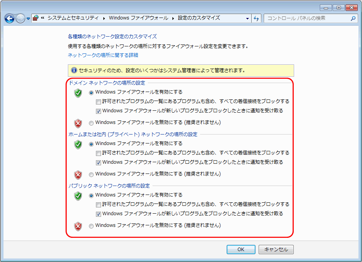Click the red shield icon for public network
362x262 pixels.
(x=78, y=225)
